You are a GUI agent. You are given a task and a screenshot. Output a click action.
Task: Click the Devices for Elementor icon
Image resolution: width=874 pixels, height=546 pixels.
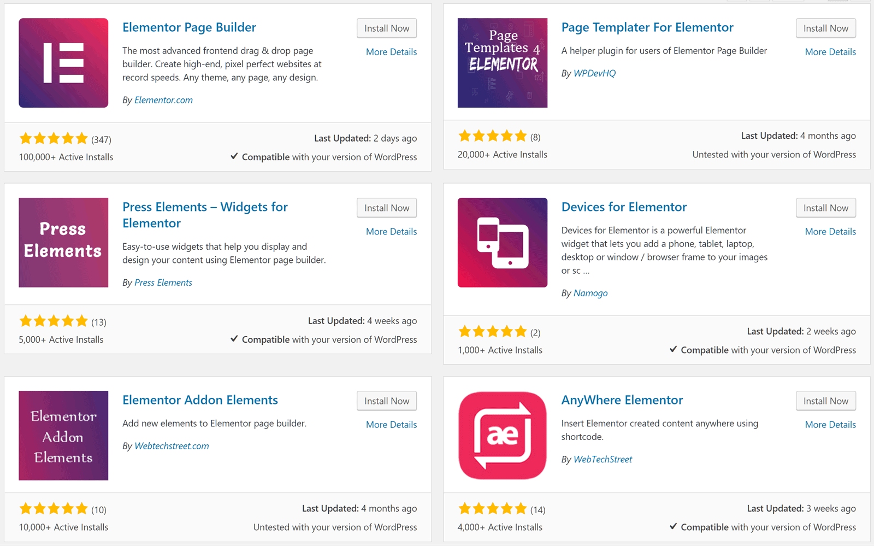502,242
